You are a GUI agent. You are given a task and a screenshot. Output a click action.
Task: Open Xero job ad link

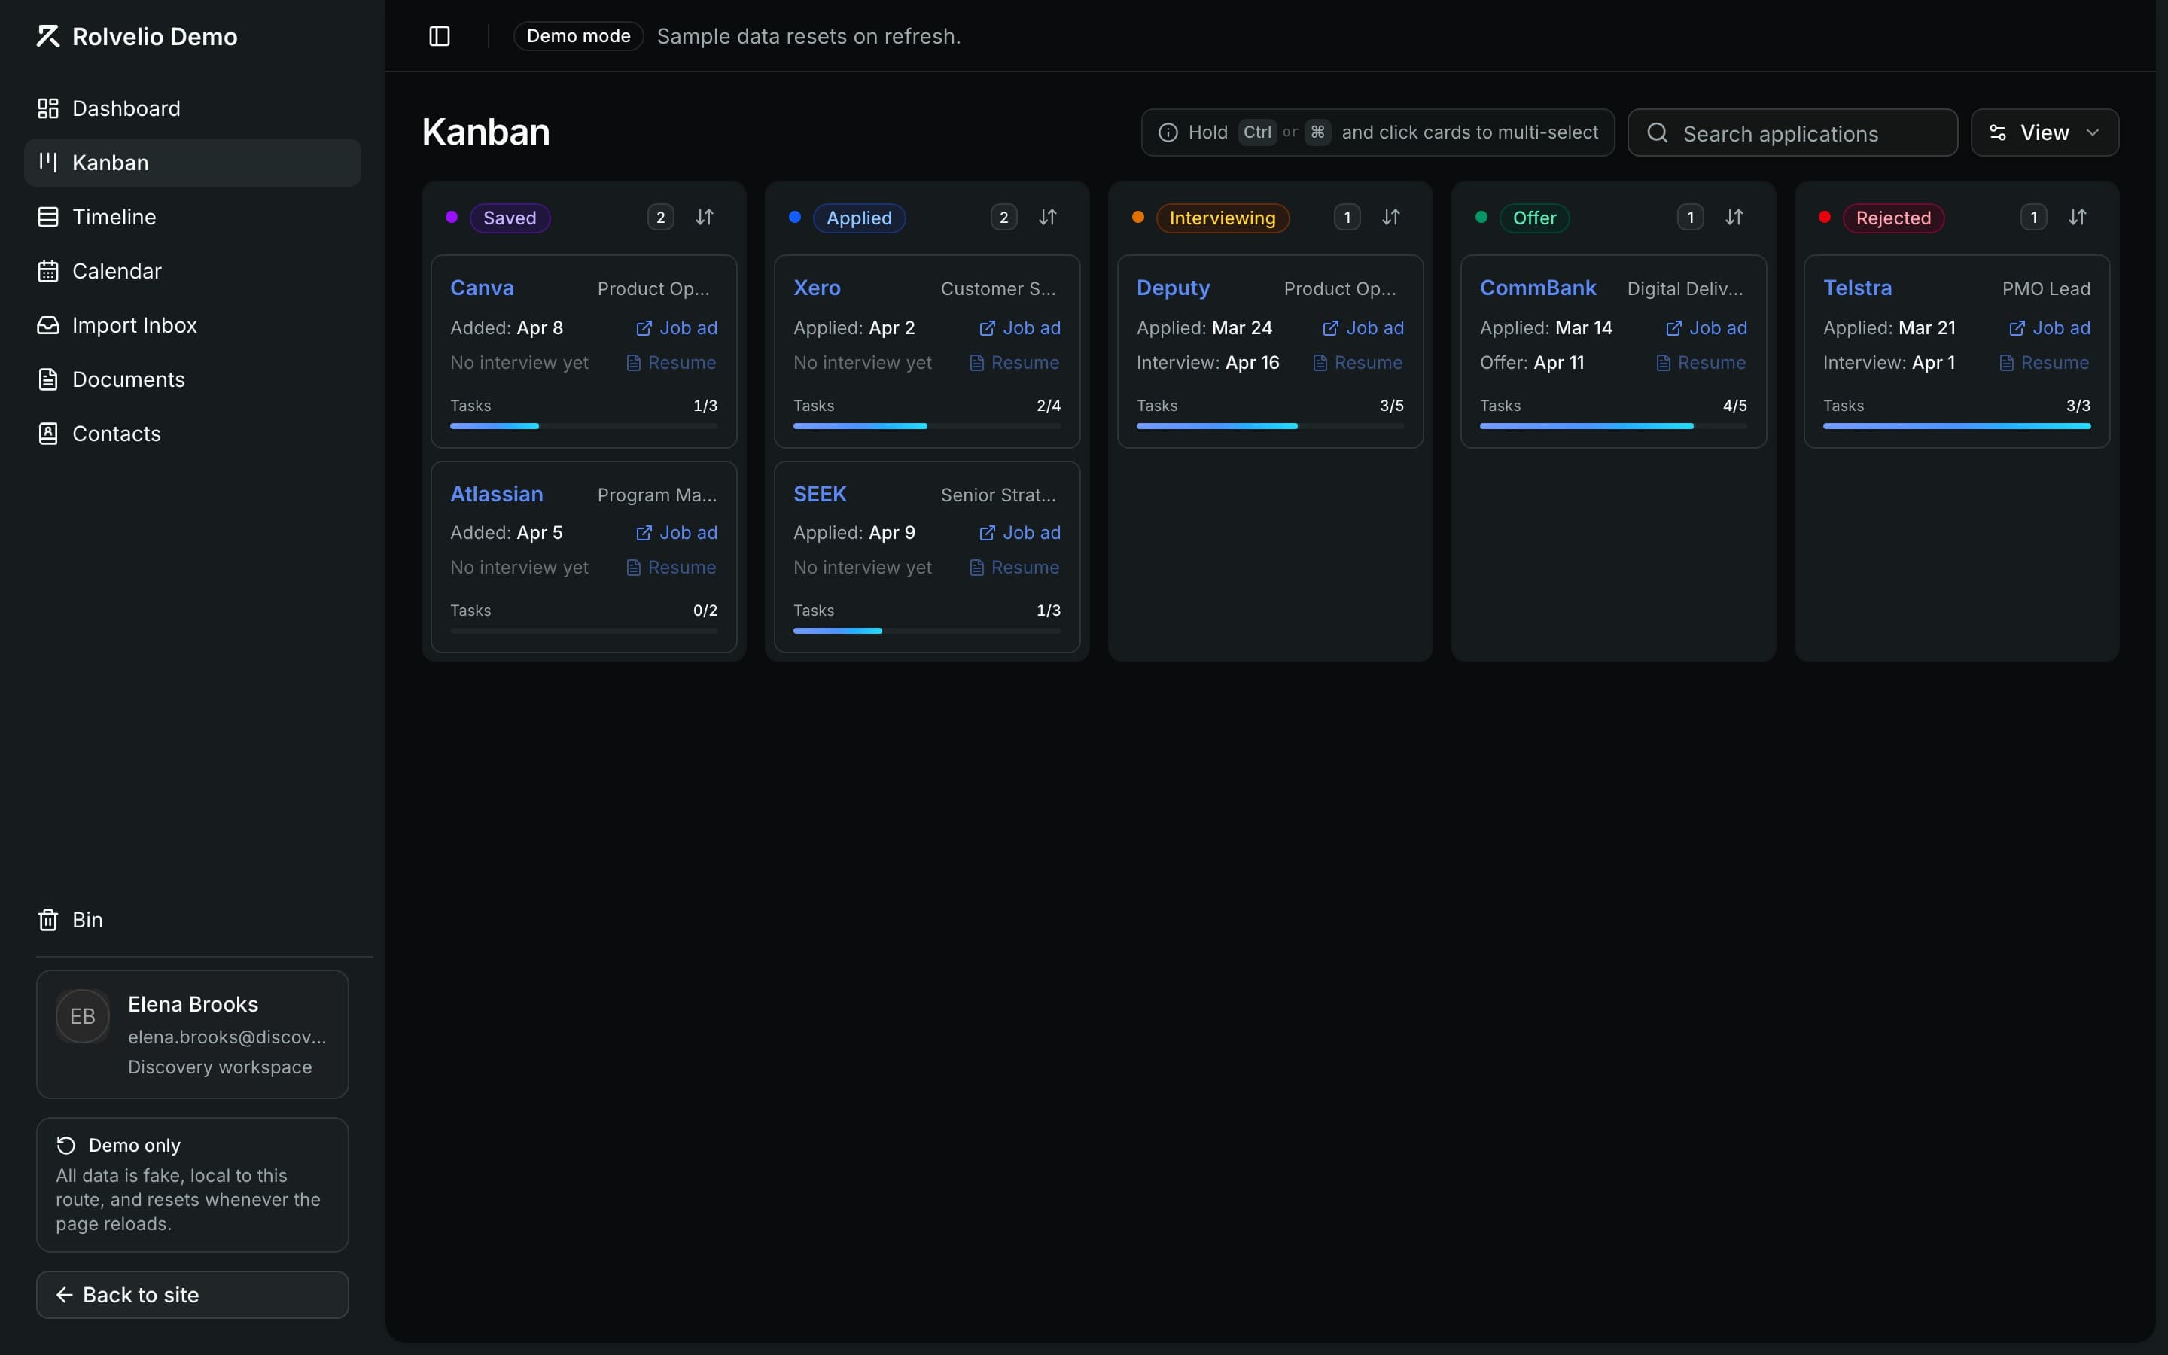click(1019, 328)
